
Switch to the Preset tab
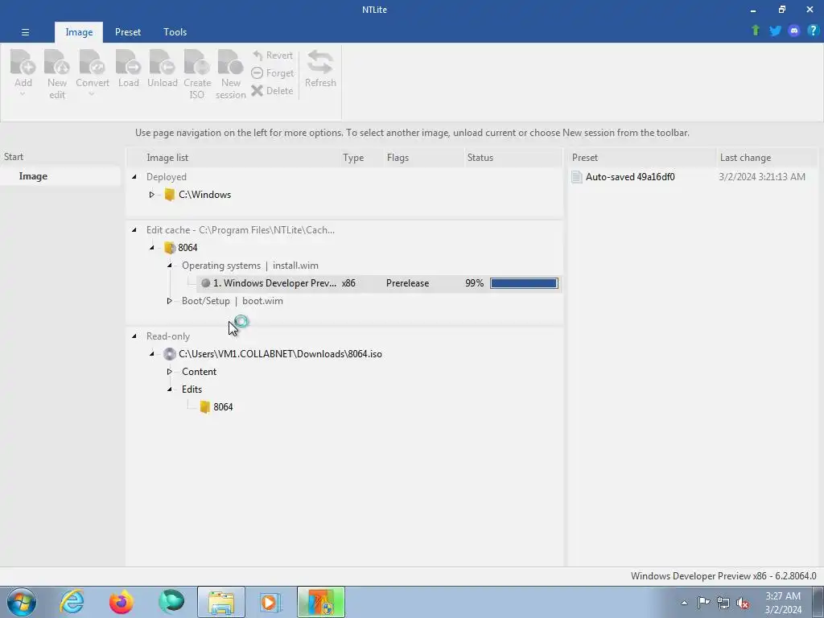(128, 32)
